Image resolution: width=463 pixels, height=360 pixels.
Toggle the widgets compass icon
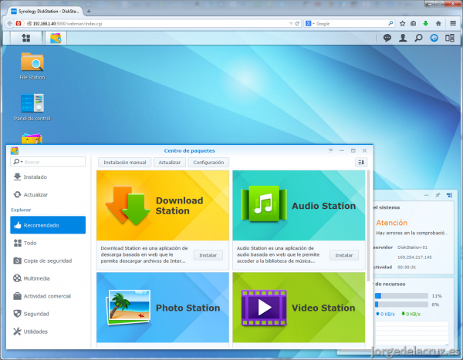tap(434, 38)
